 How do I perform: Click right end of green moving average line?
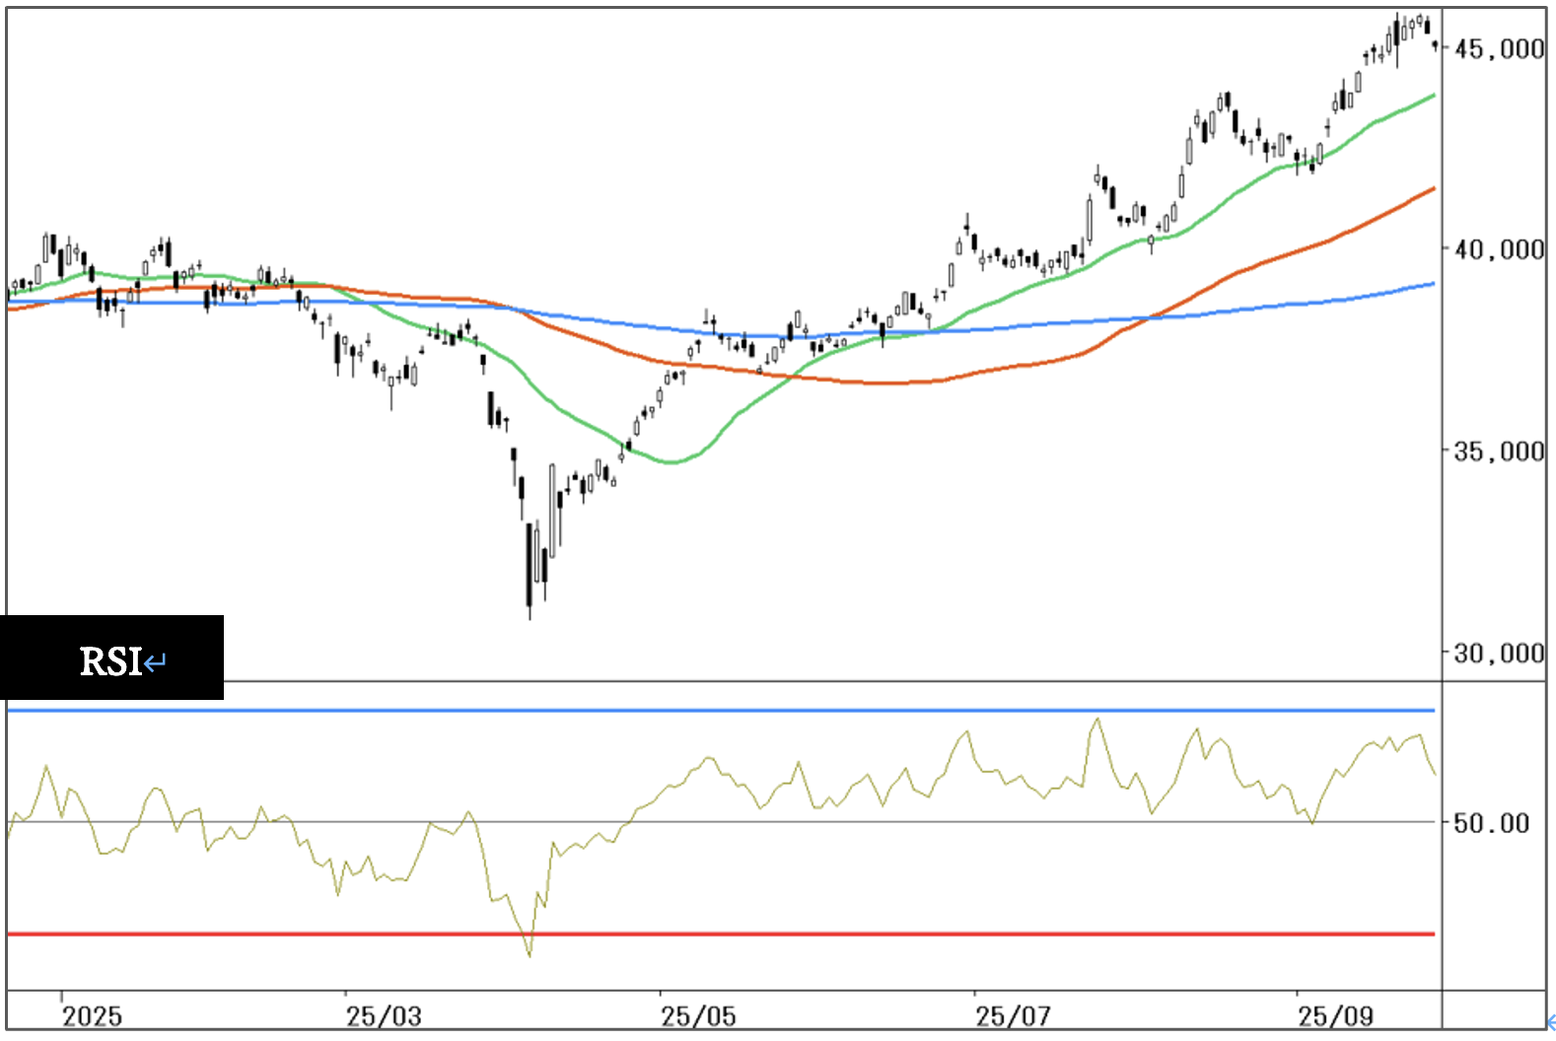(x=1432, y=96)
